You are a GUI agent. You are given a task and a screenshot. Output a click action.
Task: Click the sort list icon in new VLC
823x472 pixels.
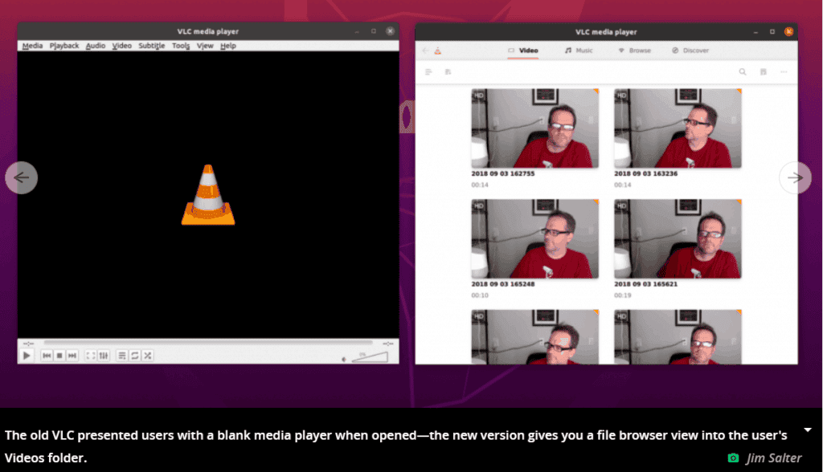pos(428,72)
